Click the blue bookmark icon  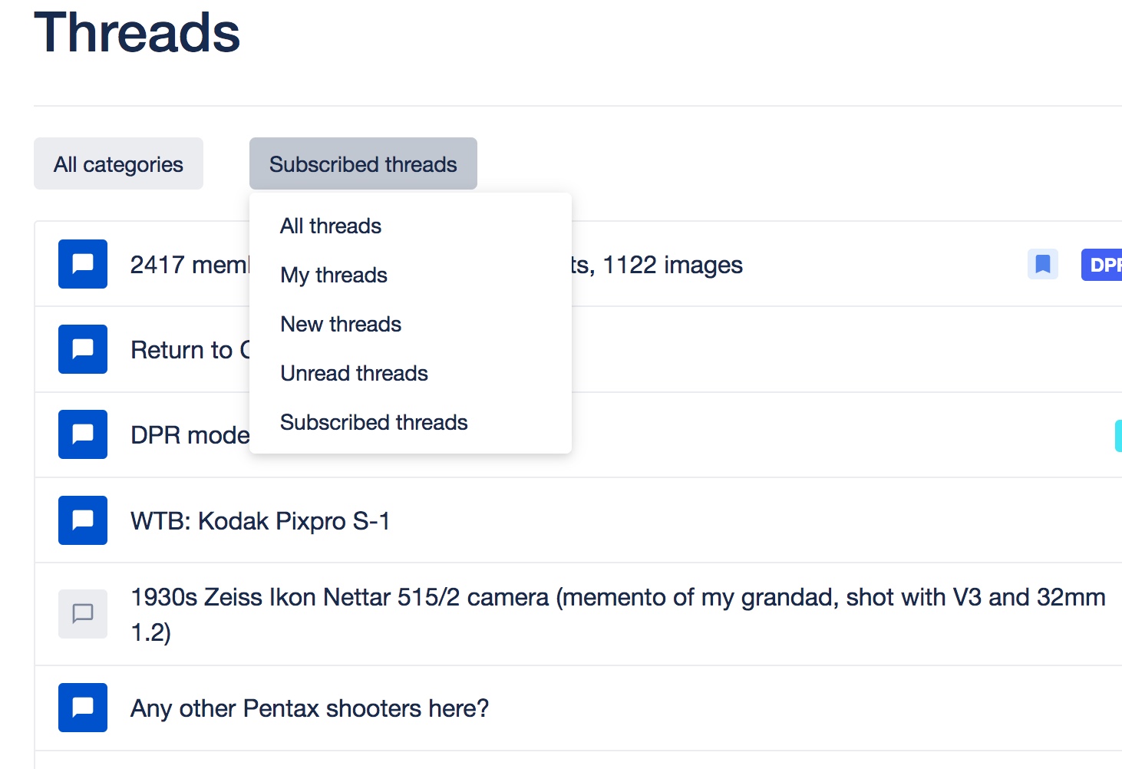1043,265
